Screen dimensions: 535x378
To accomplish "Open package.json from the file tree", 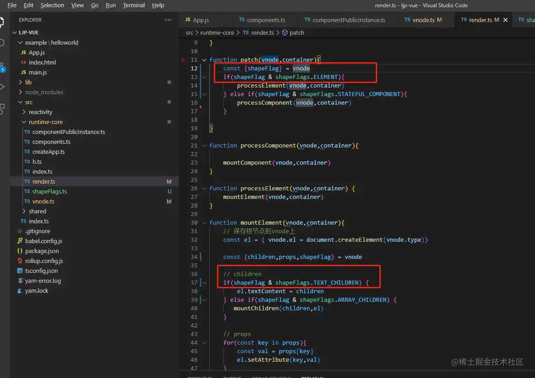I will click(x=42, y=251).
